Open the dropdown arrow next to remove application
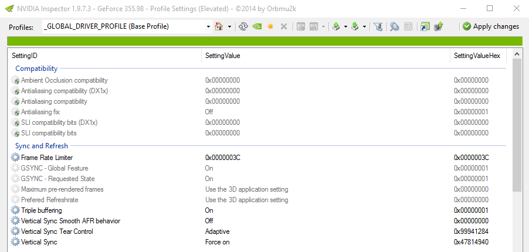The height and width of the screenshot is (252, 529). [x=324, y=26]
